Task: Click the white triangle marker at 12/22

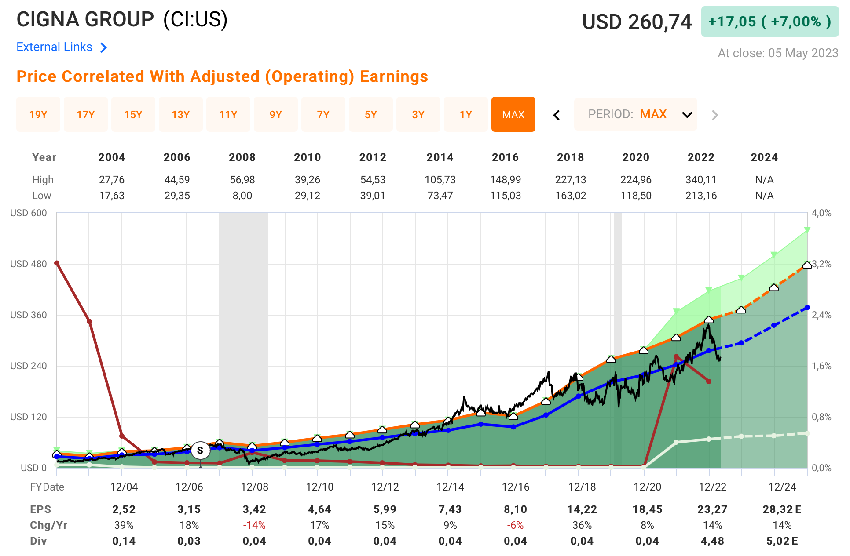Action: tap(709, 320)
